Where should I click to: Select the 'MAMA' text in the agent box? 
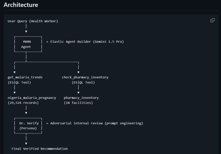(27, 42)
